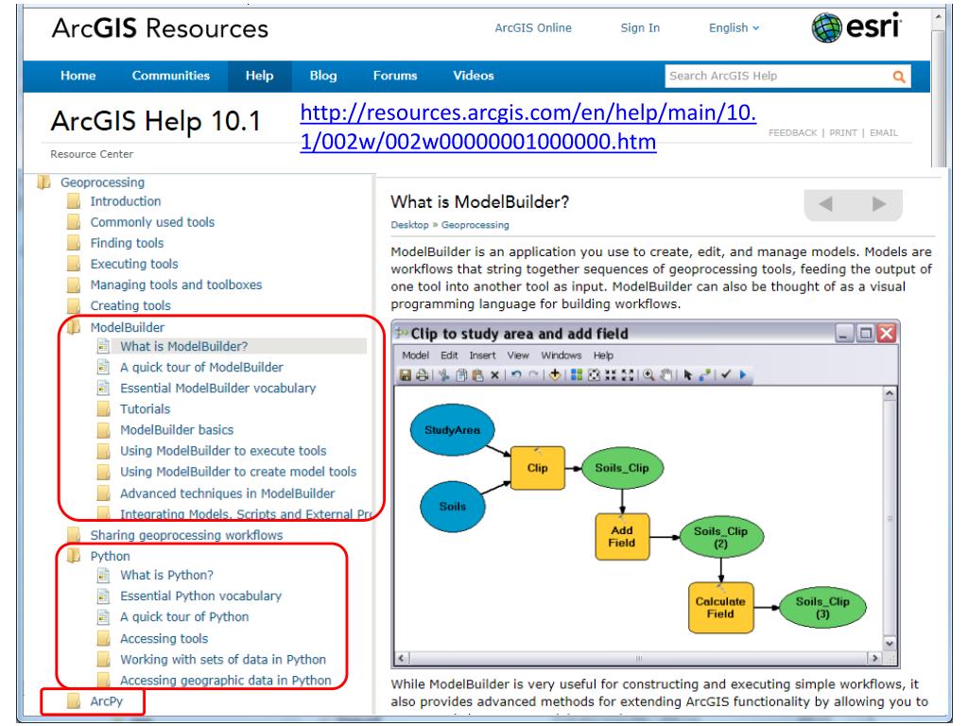The image size is (968, 726).
Task: Click the Cut scissors icon in ModelBuilder toolbar
Action: [x=444, y=374]
